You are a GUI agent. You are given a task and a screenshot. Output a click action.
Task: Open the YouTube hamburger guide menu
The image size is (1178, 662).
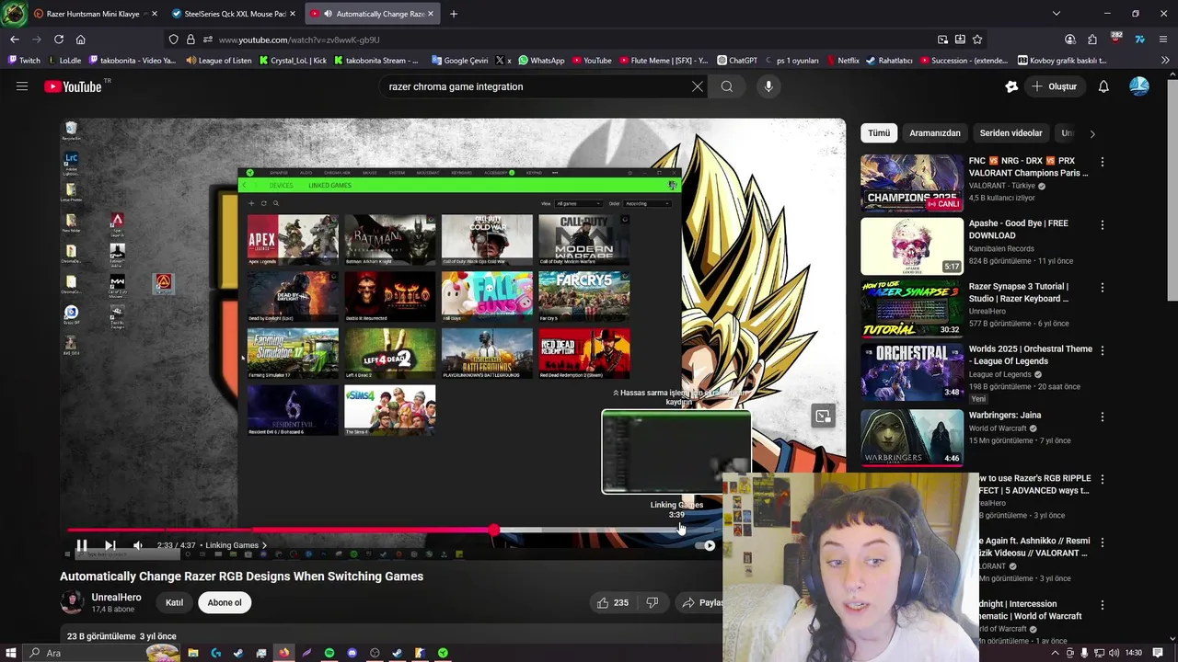click(21, 86)
